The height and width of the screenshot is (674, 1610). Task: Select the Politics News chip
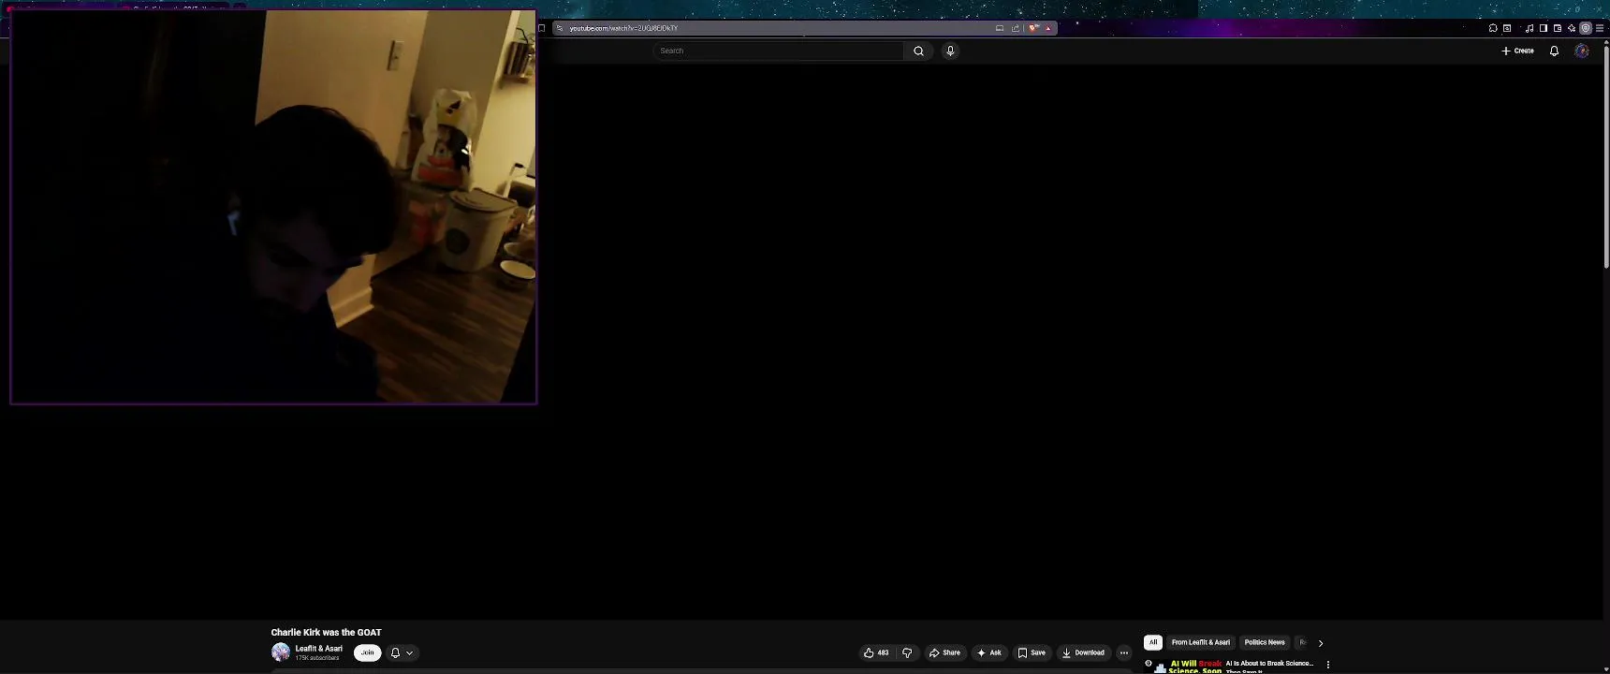pos(1265,642)
